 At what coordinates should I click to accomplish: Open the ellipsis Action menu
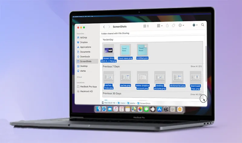point(181,25)
